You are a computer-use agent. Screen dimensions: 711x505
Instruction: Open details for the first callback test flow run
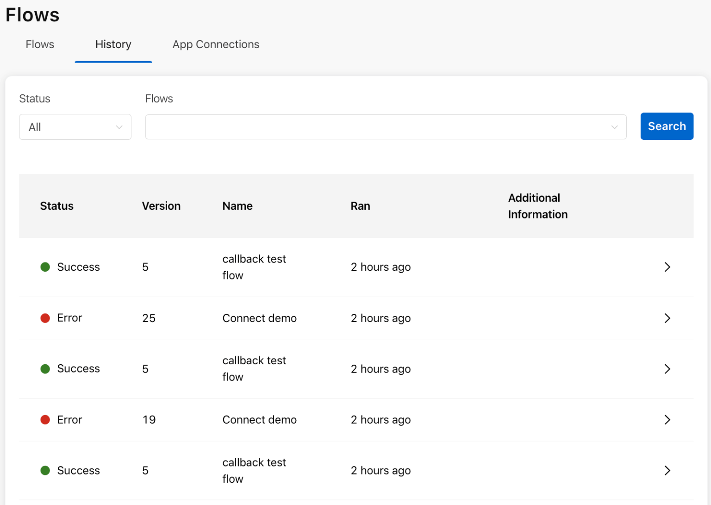pos(667,267)
